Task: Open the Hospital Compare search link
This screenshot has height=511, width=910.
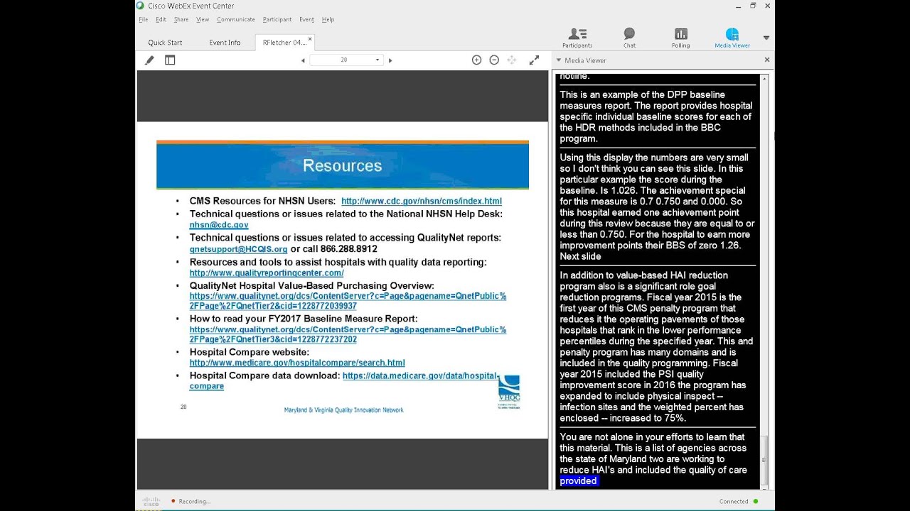Action: pyautogui.click(x=297, y=363)
